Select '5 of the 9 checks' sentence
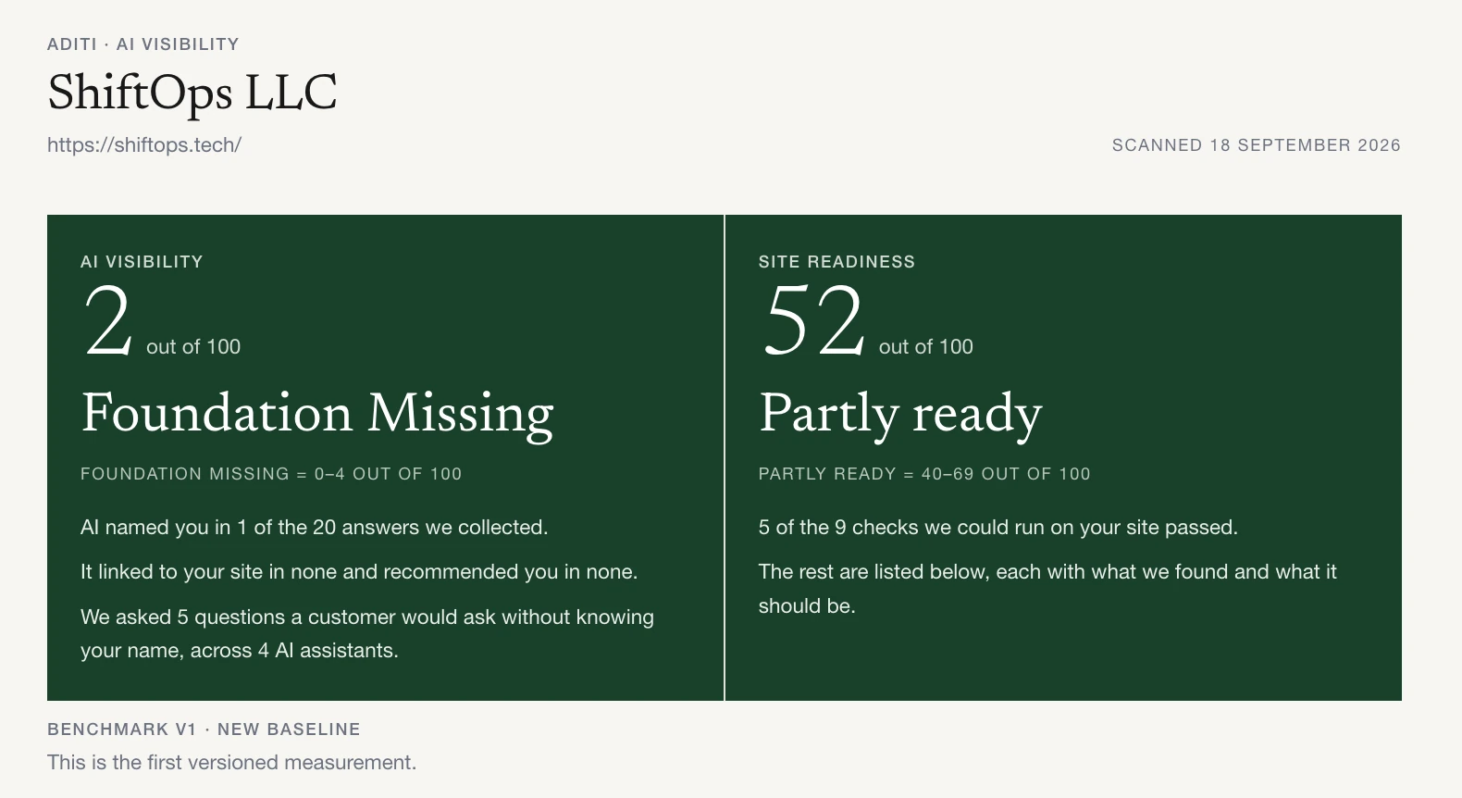The height and width of the screenshot is (798, 1462). click(x=997, y=527)
